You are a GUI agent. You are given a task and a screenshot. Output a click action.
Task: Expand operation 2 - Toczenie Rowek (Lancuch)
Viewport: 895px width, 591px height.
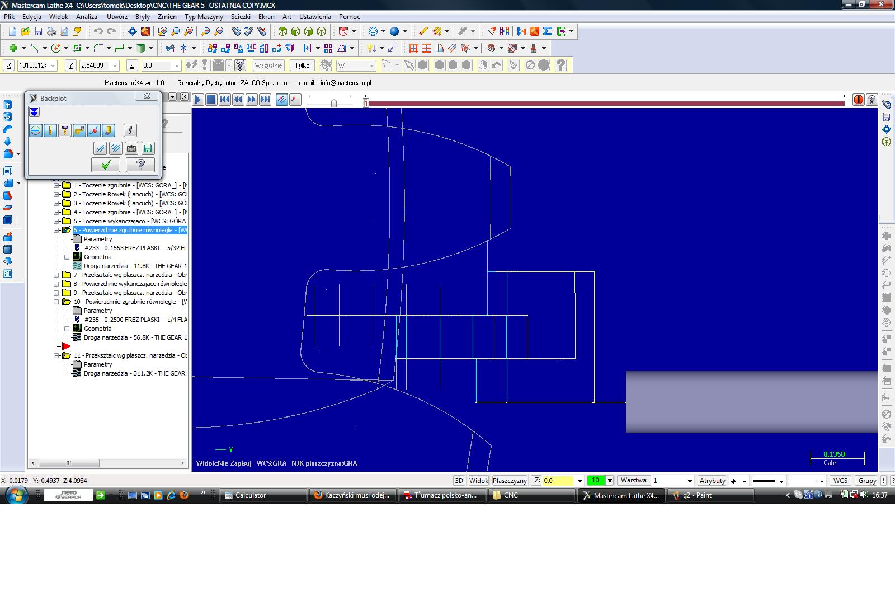coord(56,194)
